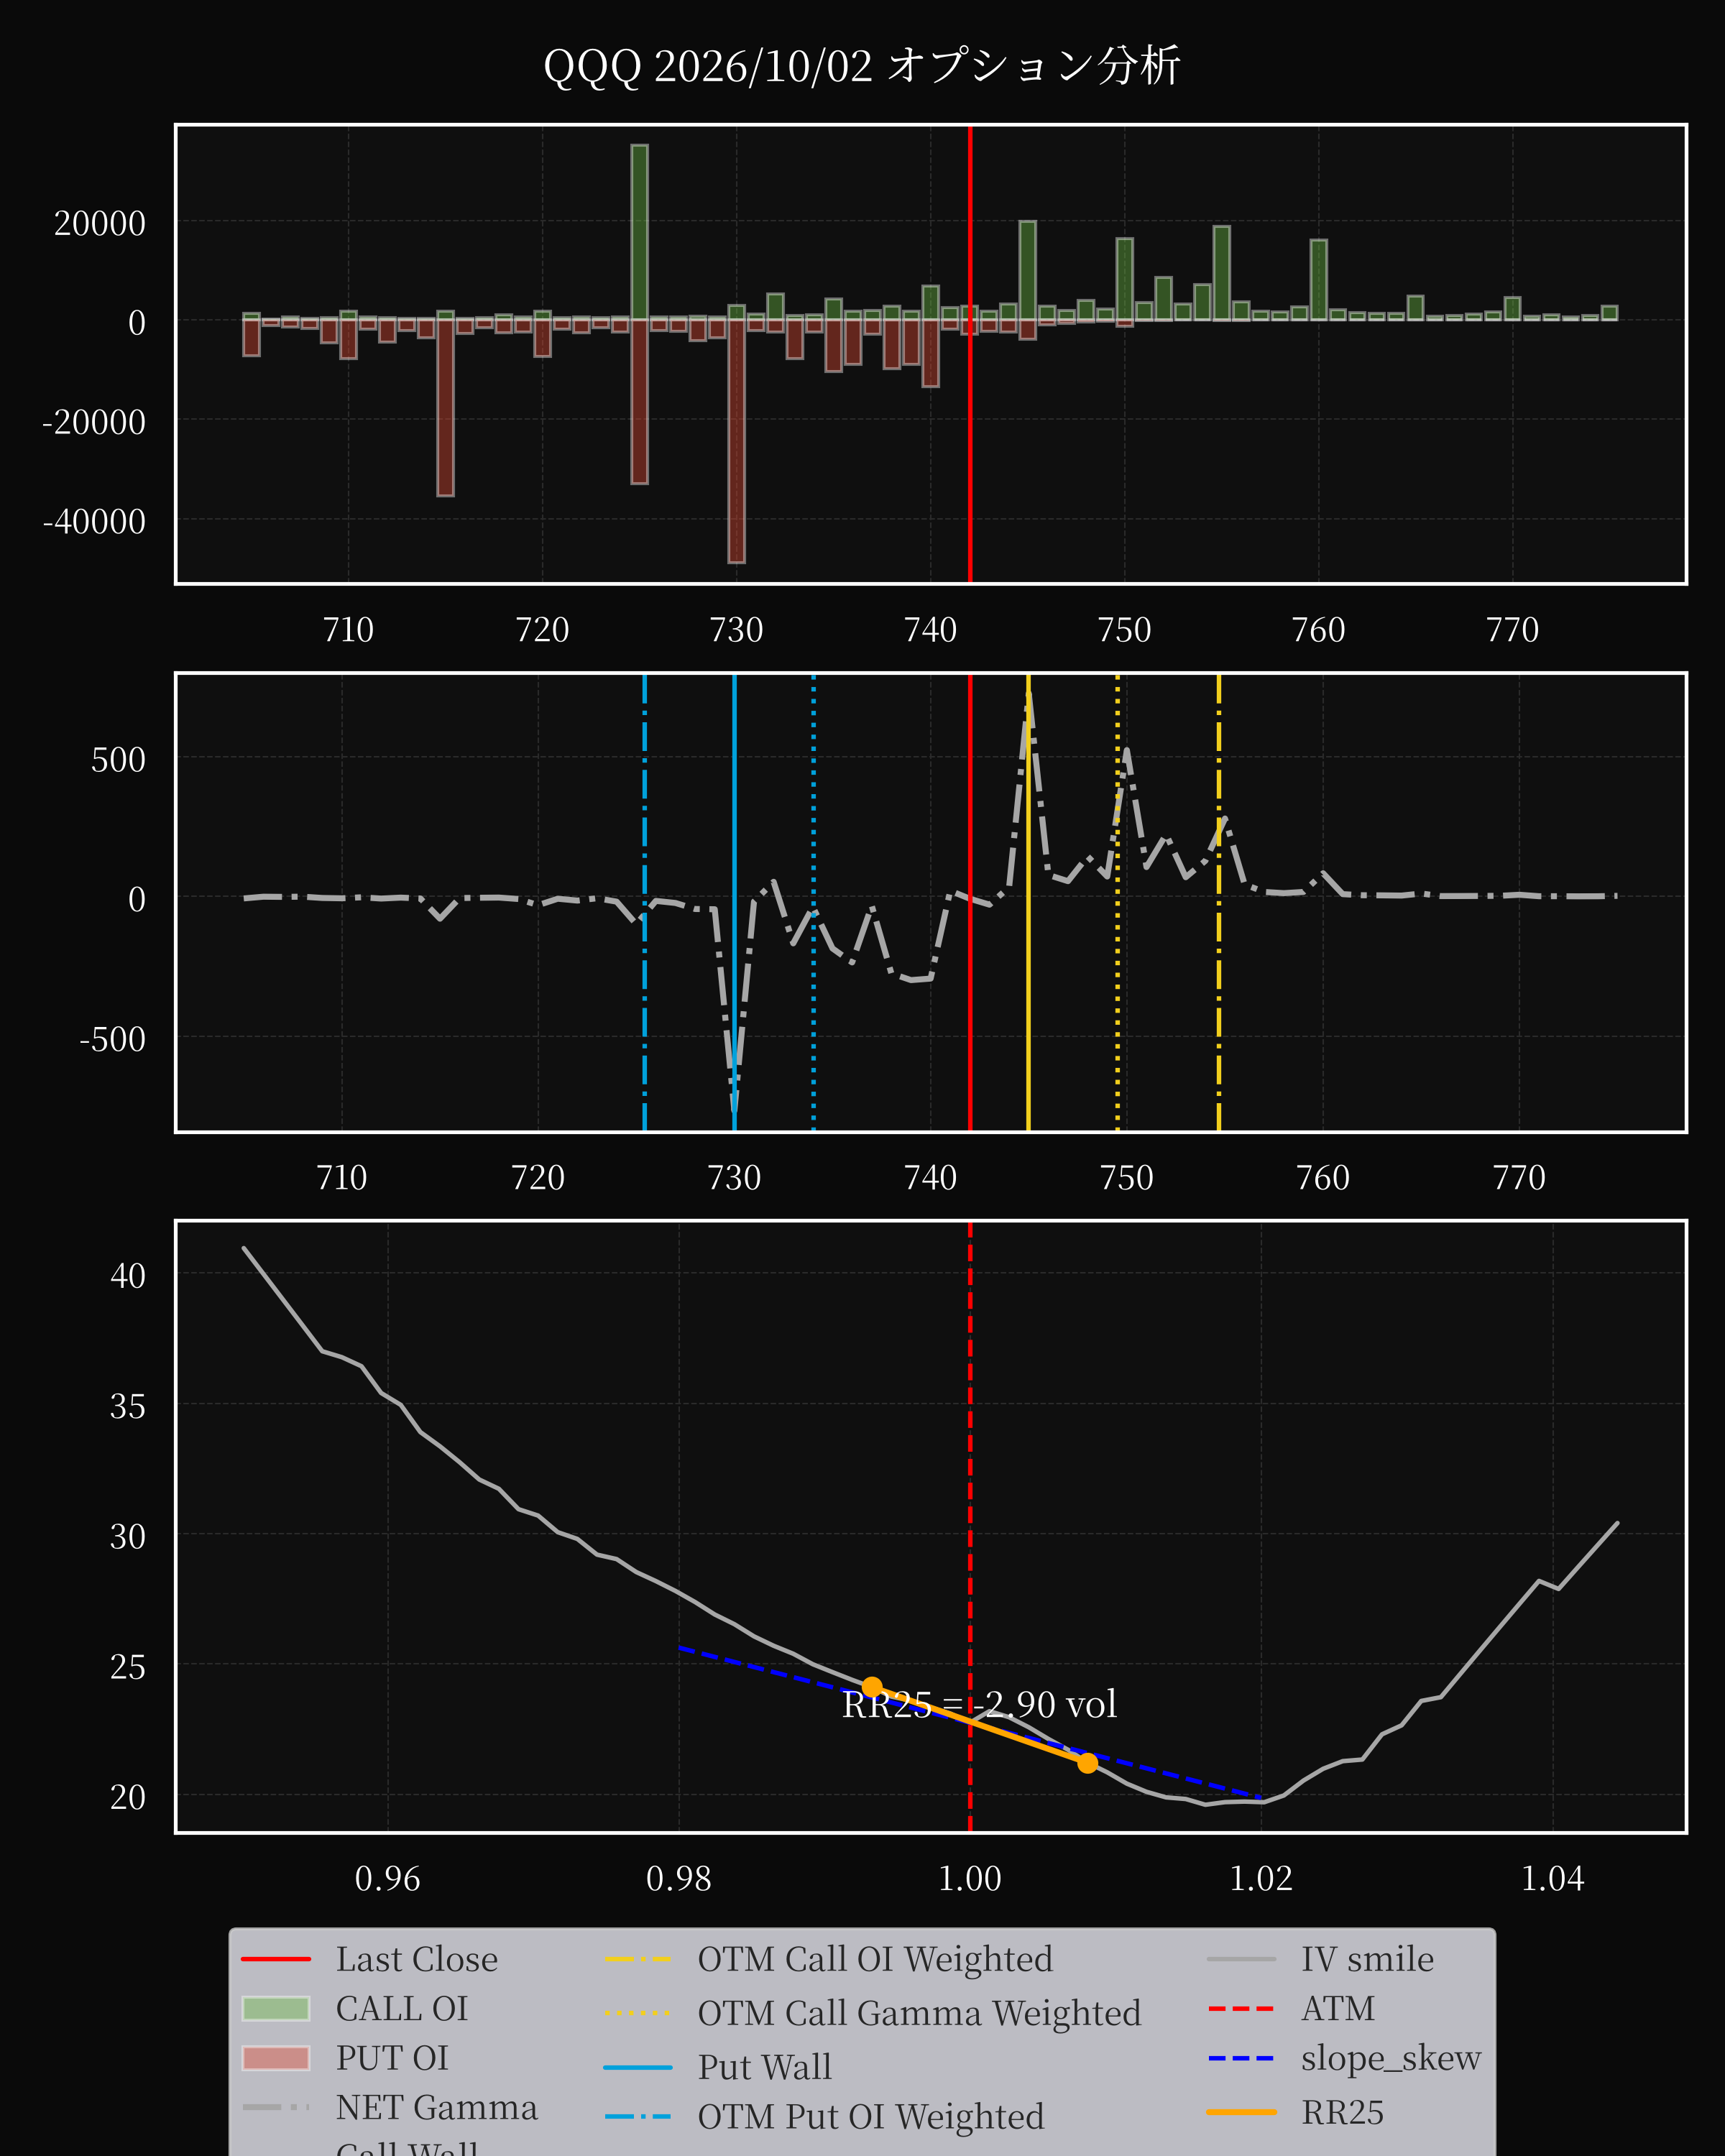Click the solid yellow vertical line in gamma chart

coord(1028,903)
